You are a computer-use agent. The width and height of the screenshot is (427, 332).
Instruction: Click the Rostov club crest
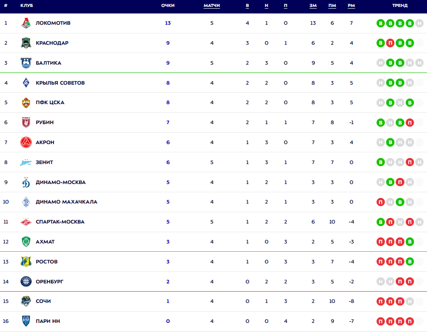(26, 262)
